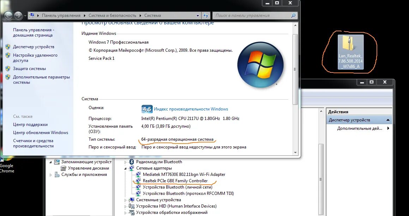409x216 pixels.
Task: Open Индекс производительности Windows link
Action: (191, 109)
